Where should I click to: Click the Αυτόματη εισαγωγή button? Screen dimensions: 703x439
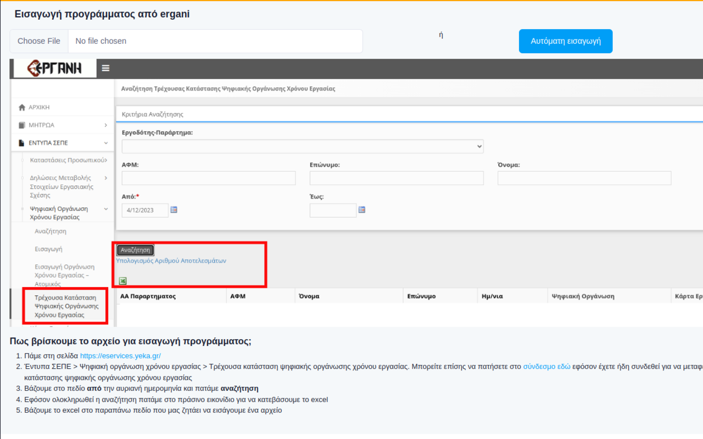point(565,41)
